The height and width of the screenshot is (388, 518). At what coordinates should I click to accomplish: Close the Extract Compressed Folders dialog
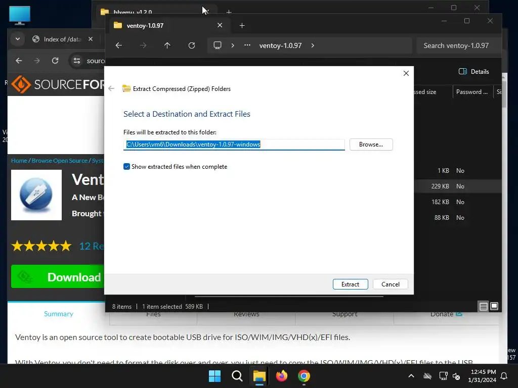coord(406,73)
